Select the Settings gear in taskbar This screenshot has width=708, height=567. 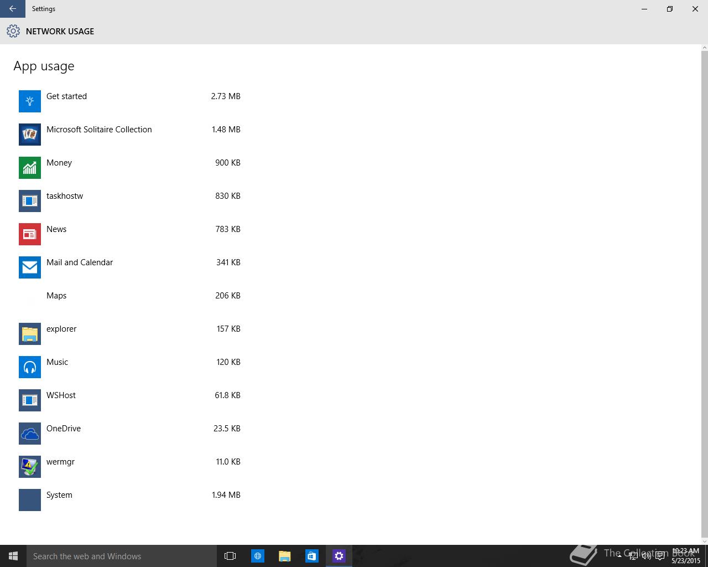(339, 556)
